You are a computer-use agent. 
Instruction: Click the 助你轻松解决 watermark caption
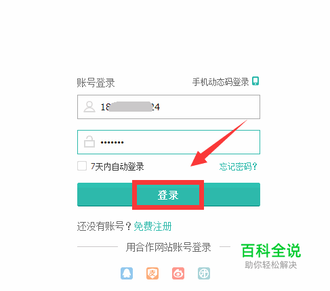point(271,265)
